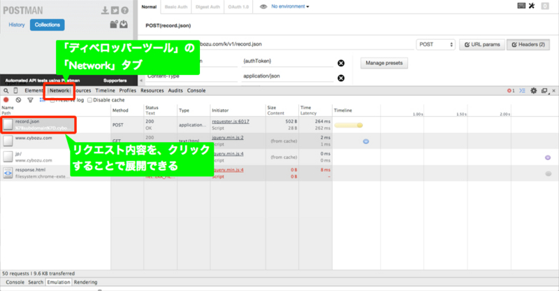
Task: Open the DevTools Console tab
Action: (x=196, y=91)
